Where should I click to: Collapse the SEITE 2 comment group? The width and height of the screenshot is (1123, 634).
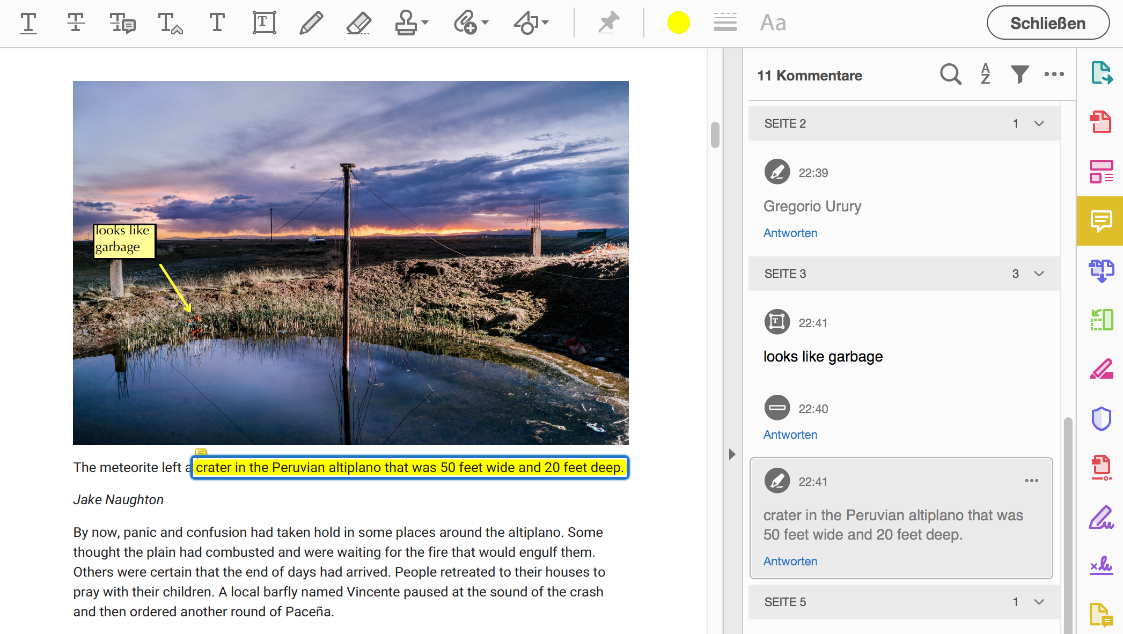(1039, 123)
